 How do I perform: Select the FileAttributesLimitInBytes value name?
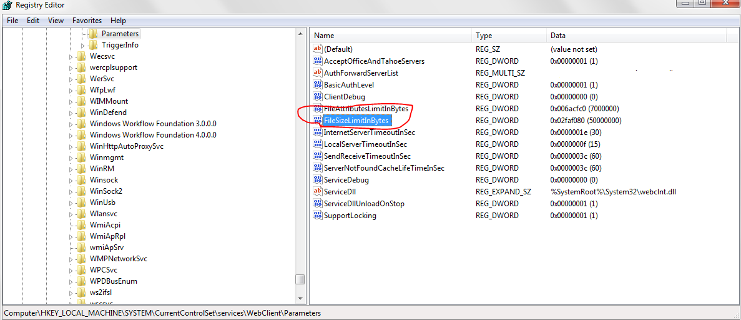[x=366, y=108]
